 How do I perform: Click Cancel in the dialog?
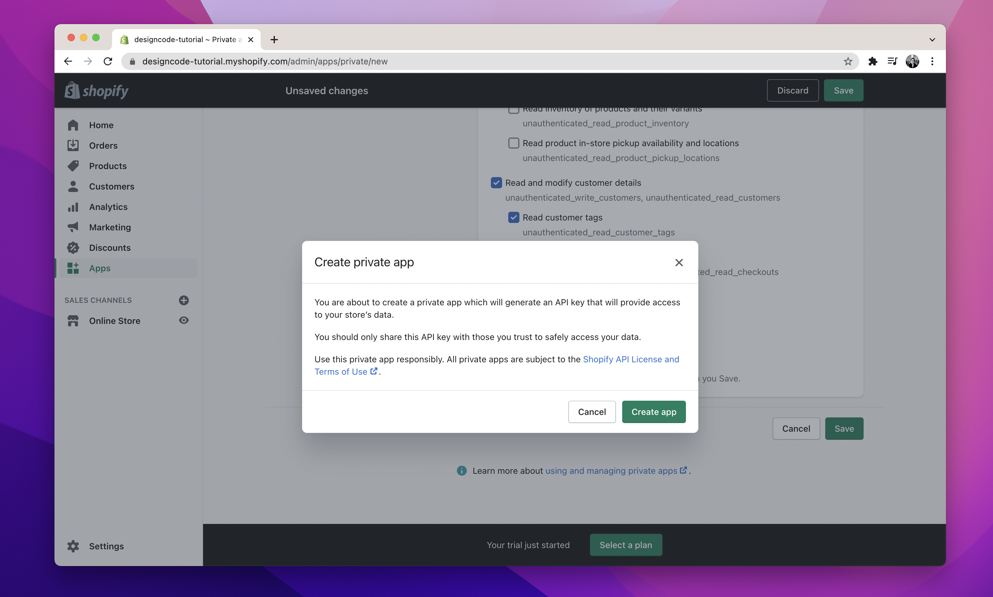pos(592,412)
